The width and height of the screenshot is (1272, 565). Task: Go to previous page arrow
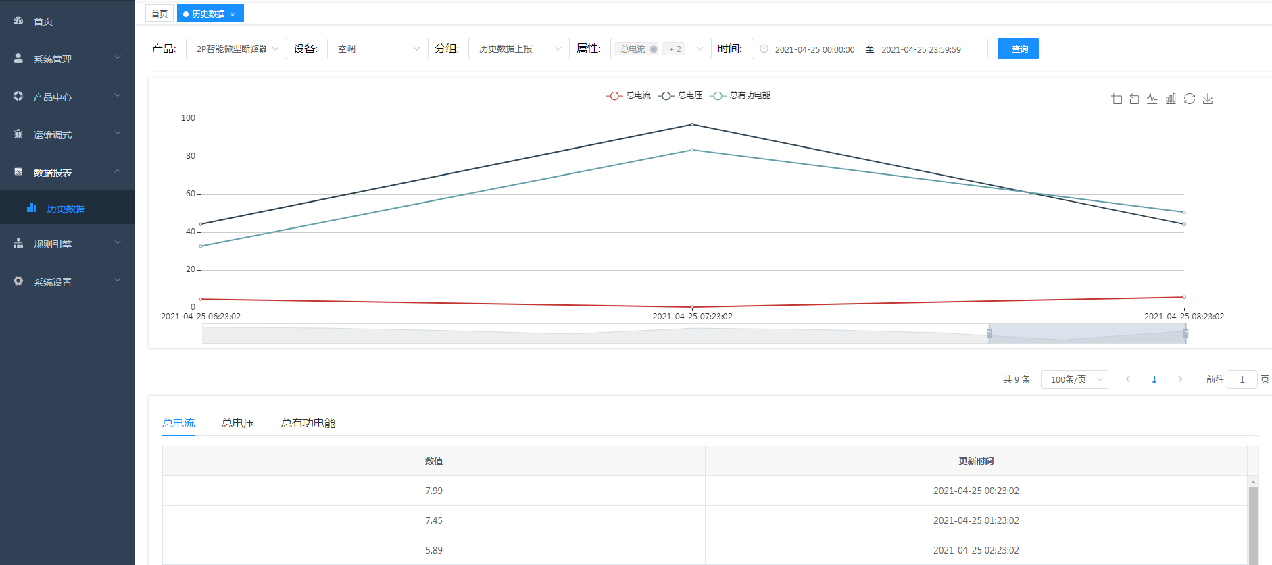(x=1127, y=379)
